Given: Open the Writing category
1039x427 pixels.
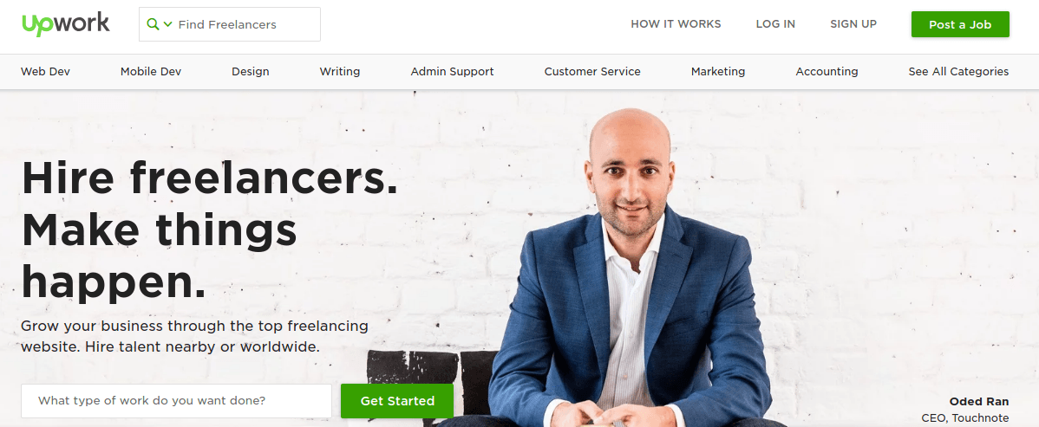Looking at the screenshot, I should 340,72.
